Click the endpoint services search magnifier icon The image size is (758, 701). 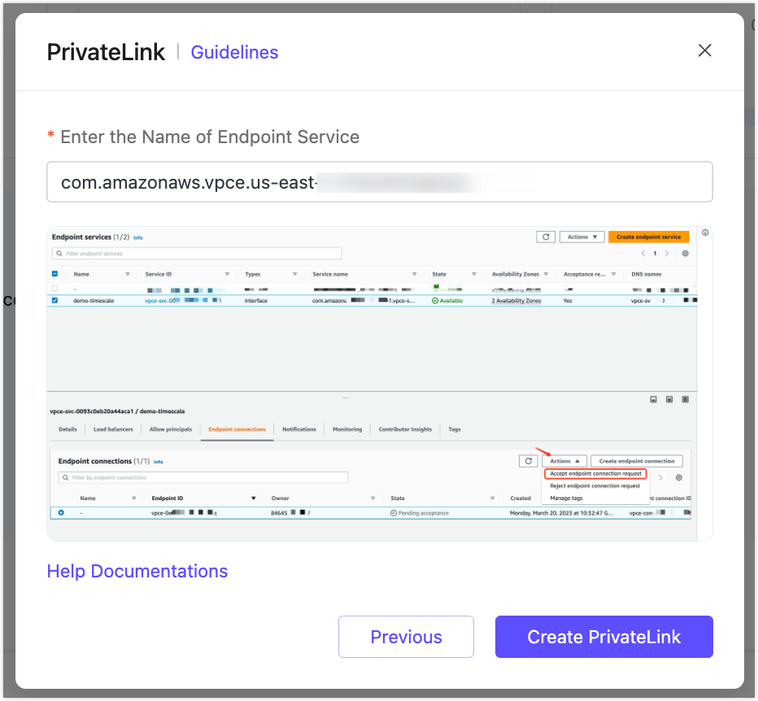click(x=59, y=254)
